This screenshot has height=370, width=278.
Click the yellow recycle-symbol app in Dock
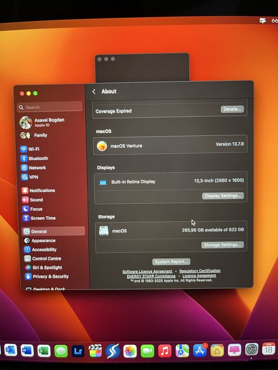point(217,350)
